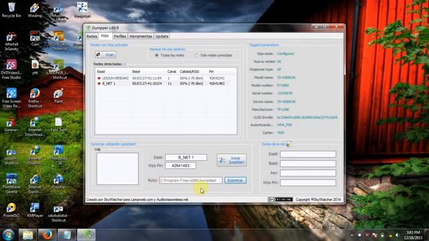Launch the Paint desktop shortcut
The image size is (429, 241).
click(x=58, y=96)
